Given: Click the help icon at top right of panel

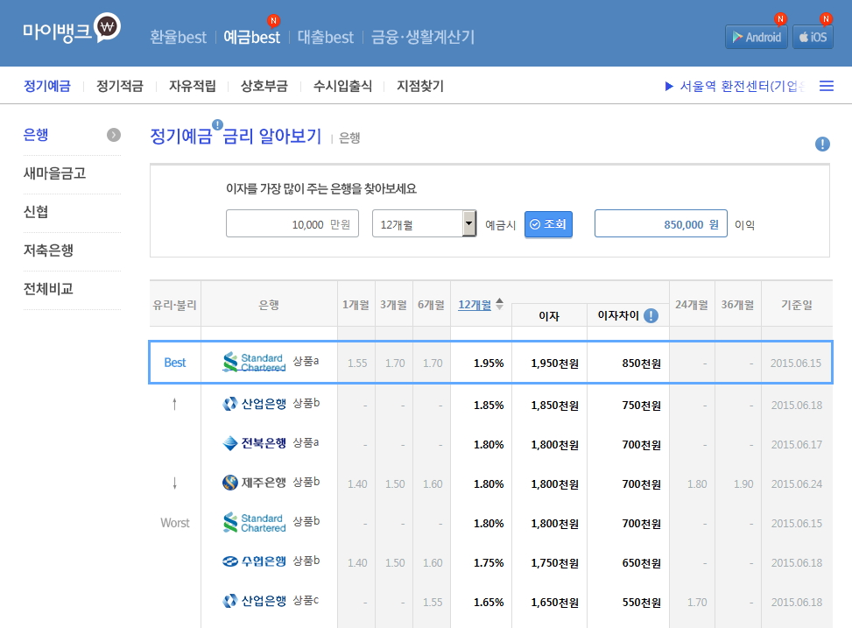Looking at the screenshot, I should click(822, 145).
